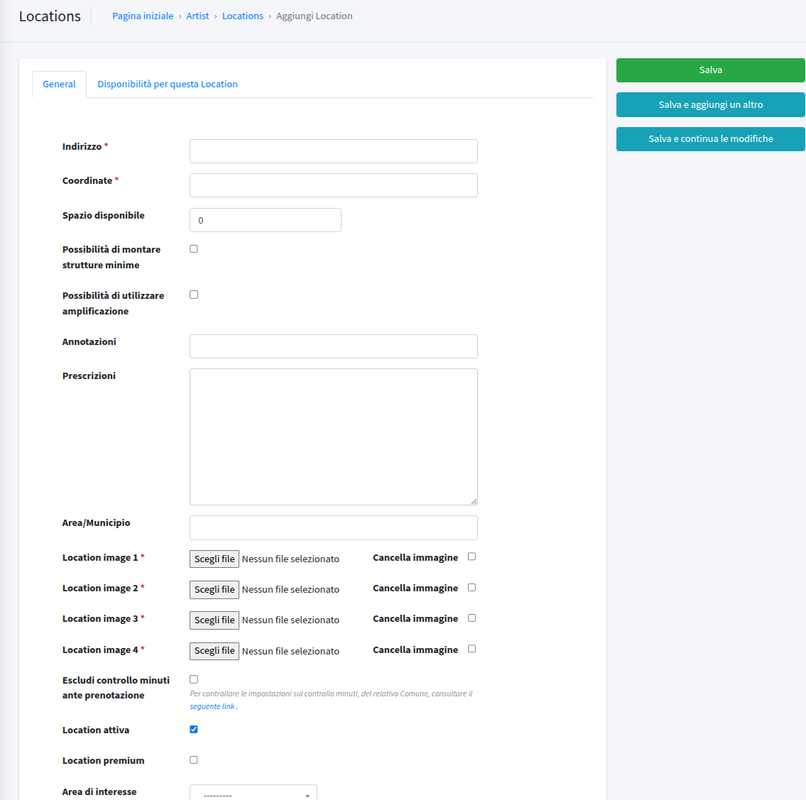Open the seguente link help link
Image resolution: width=806 pixels, height=800 pixels.
tap(212, 706)
